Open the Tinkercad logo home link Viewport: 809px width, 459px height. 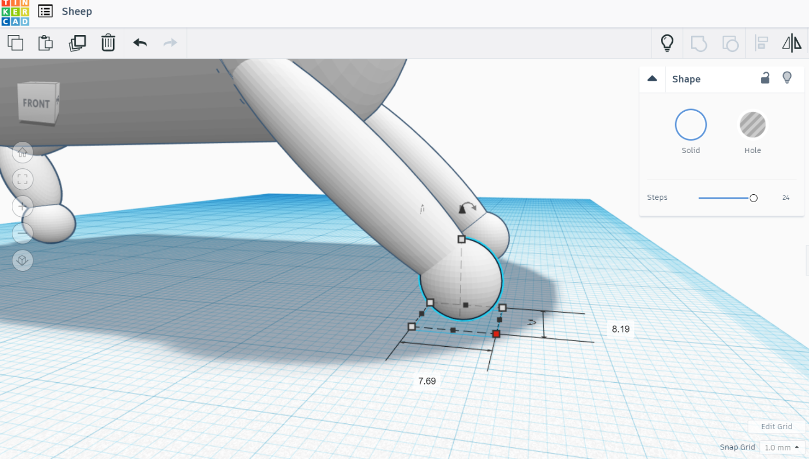click(15, 12)
